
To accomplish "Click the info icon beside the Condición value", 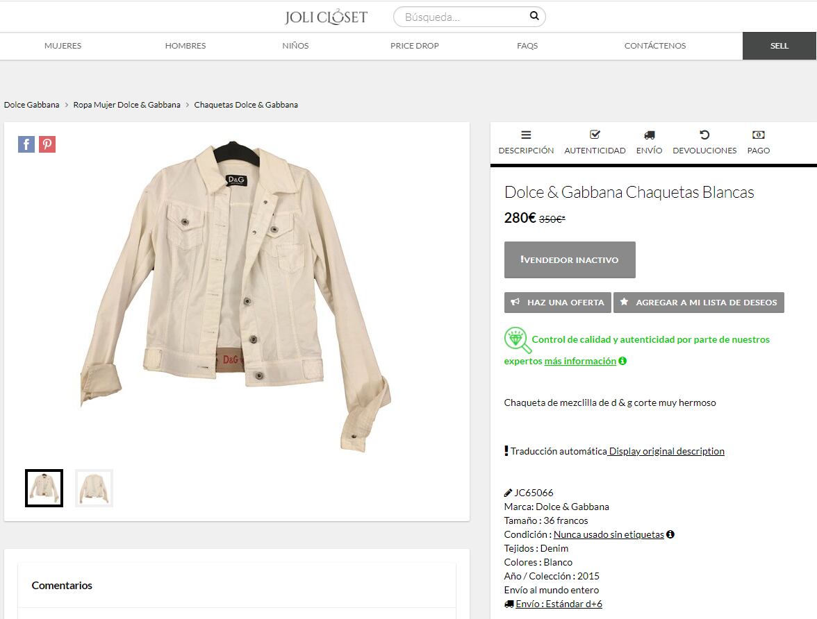I will (670, 534).
